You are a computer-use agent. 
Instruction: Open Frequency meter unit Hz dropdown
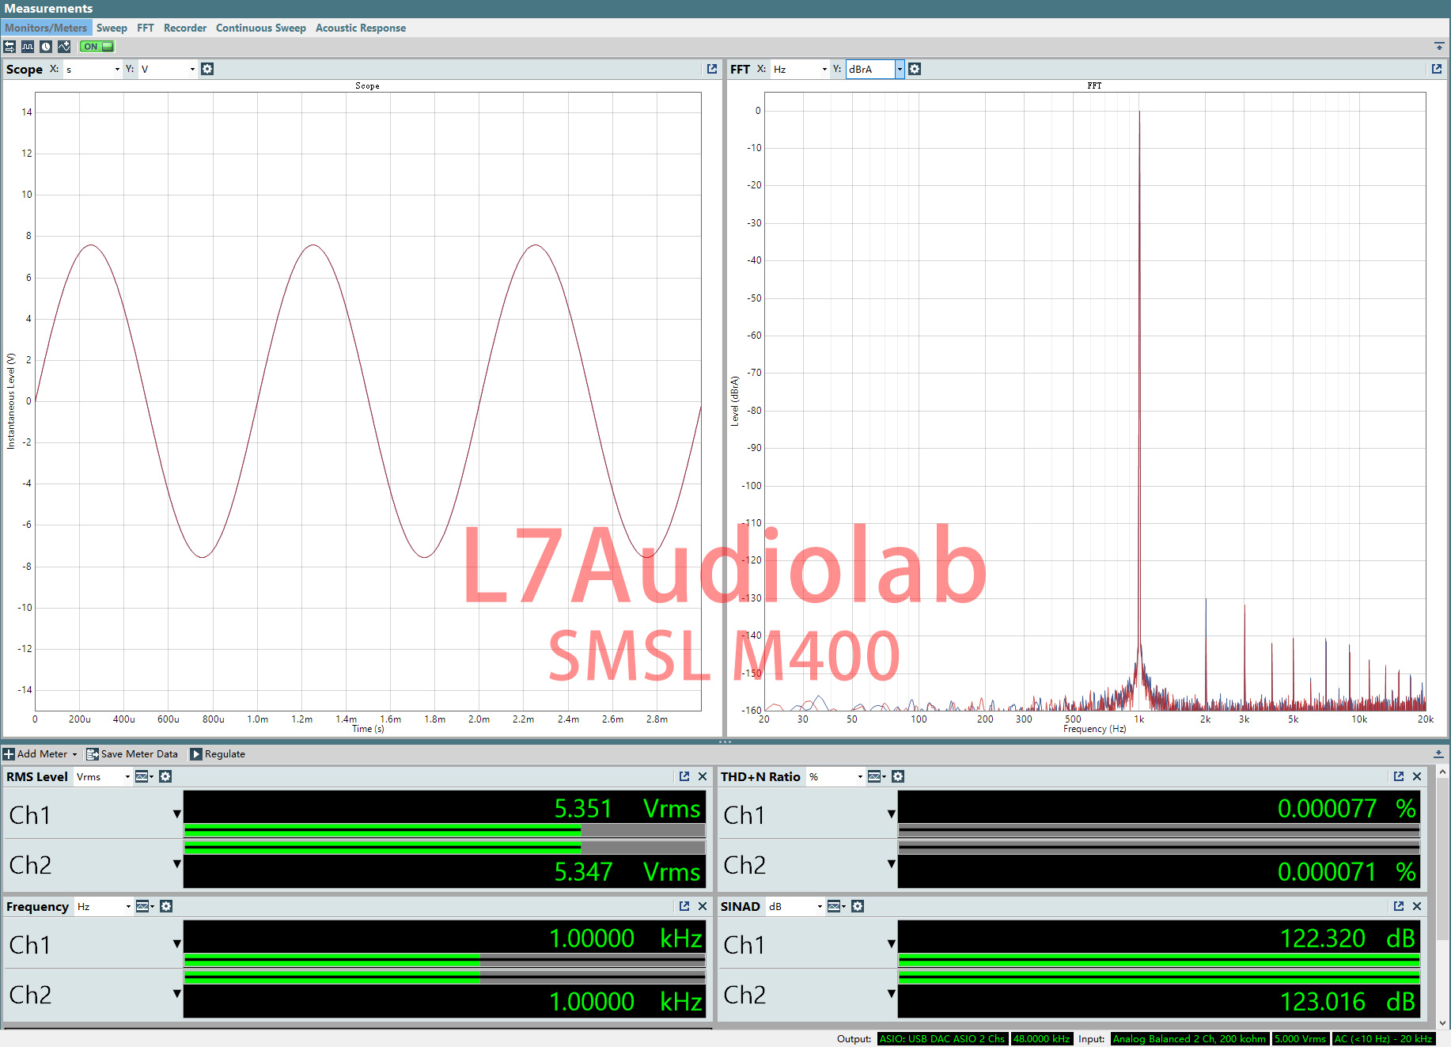pyautogui.click(x=104, y=906)
